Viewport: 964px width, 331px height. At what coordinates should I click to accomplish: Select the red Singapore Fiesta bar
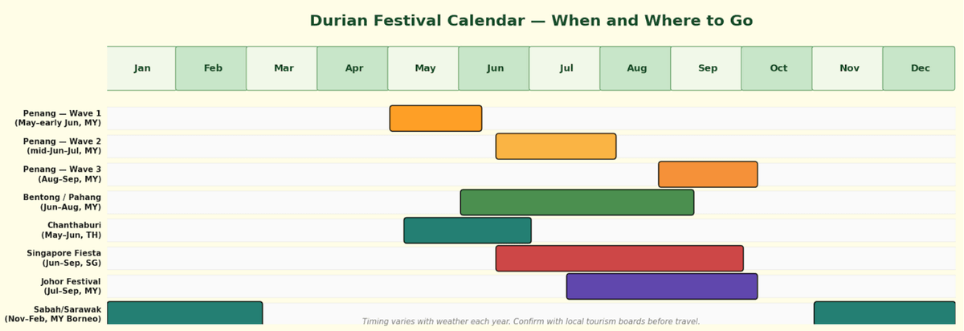point(619,259)
